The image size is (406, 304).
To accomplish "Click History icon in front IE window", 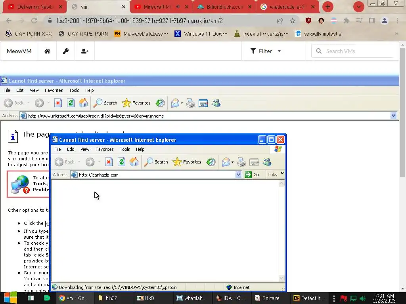I will click(211, 162).
